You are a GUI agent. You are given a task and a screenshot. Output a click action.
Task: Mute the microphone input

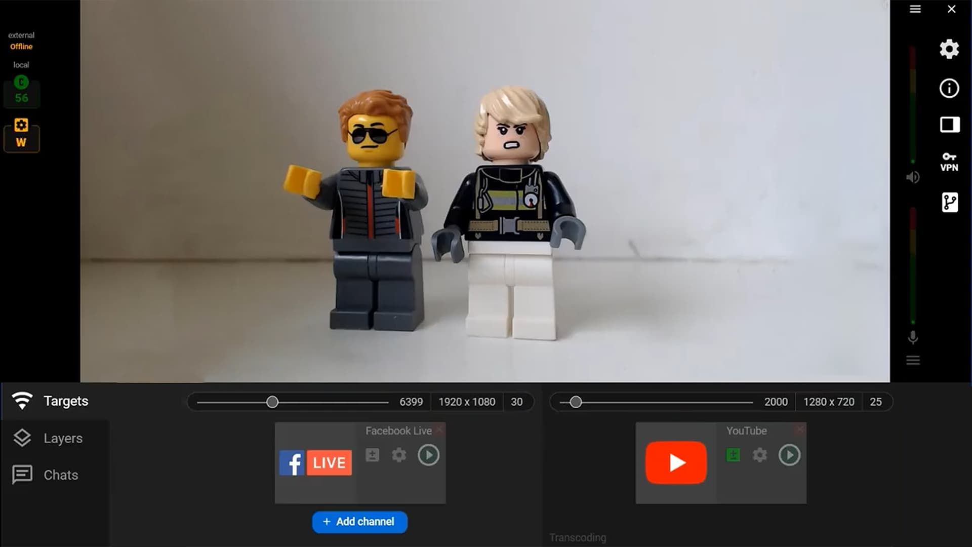[913, 337]
